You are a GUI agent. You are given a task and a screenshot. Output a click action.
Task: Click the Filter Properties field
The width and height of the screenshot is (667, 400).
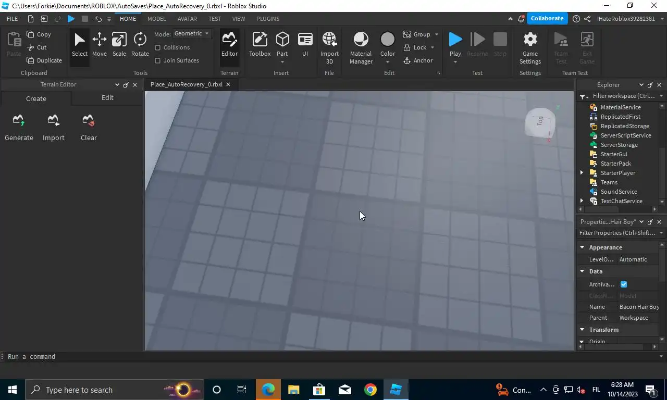(618, 233)
